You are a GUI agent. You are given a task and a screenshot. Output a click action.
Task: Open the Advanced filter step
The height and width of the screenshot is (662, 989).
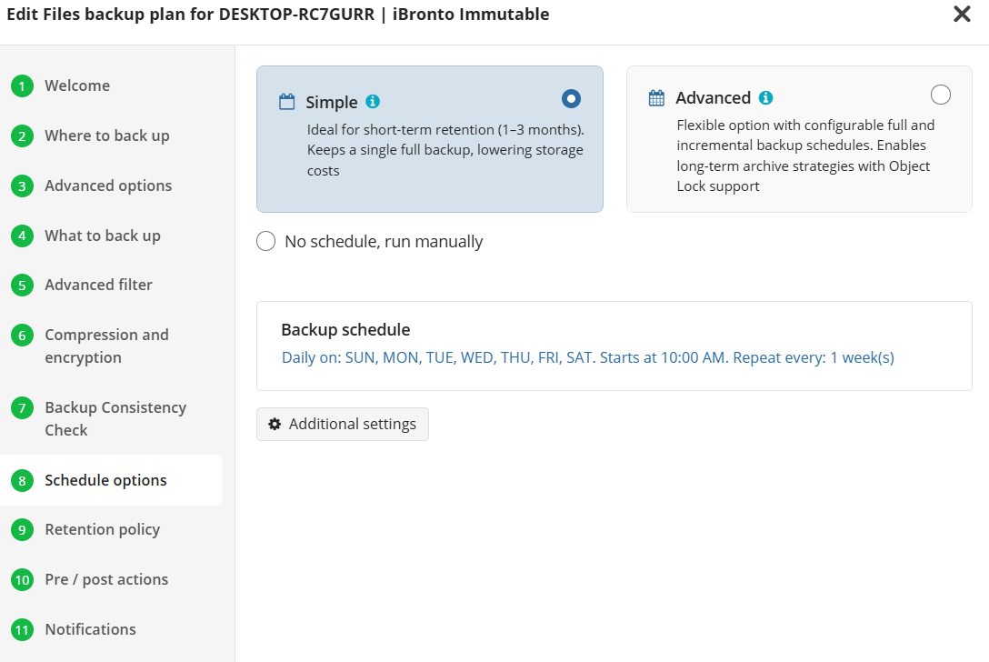(98, 285)
